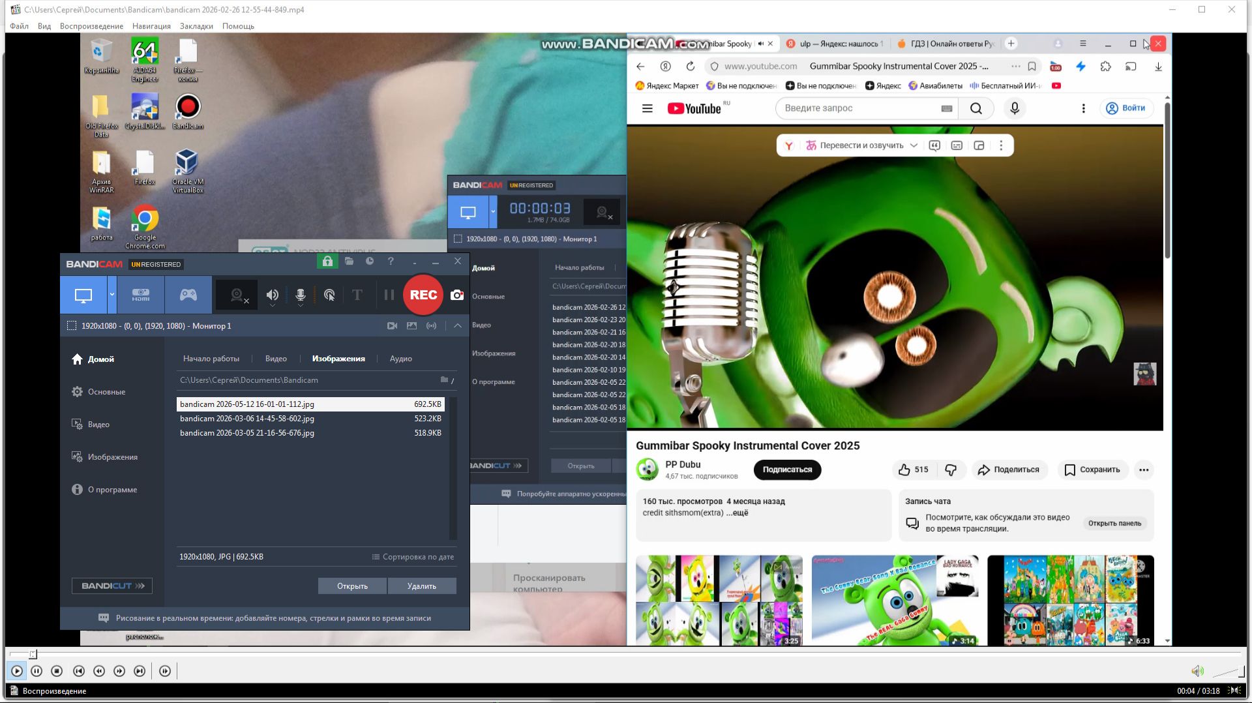Jump to the previous file in player controls
Image resolution: width=1252 pixels, height=703 pixels.
click(79, 671)
